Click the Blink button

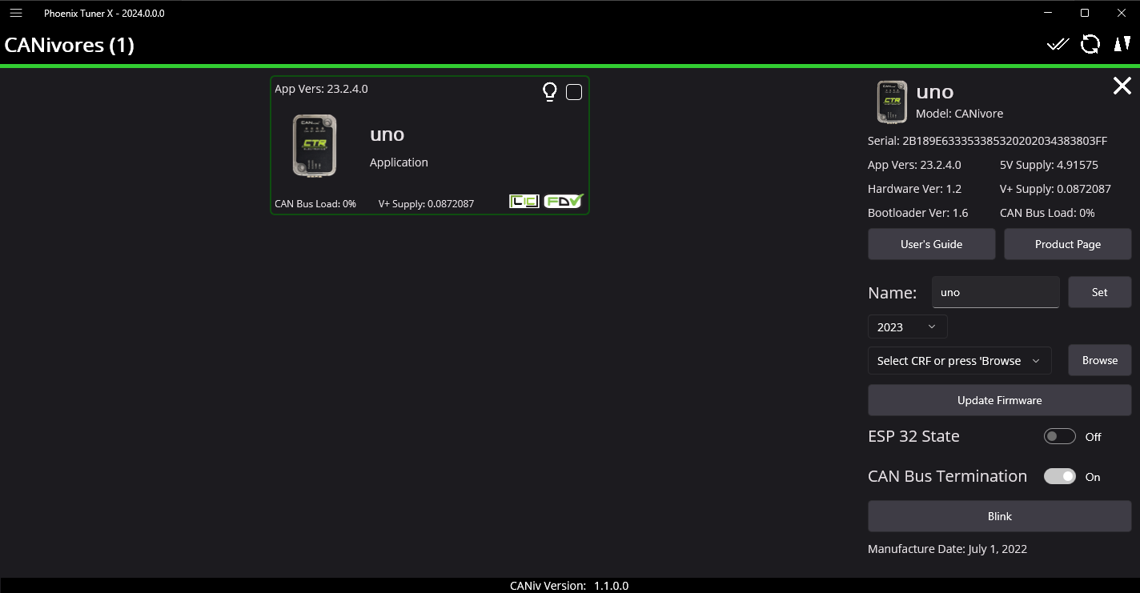[1000, 516]
